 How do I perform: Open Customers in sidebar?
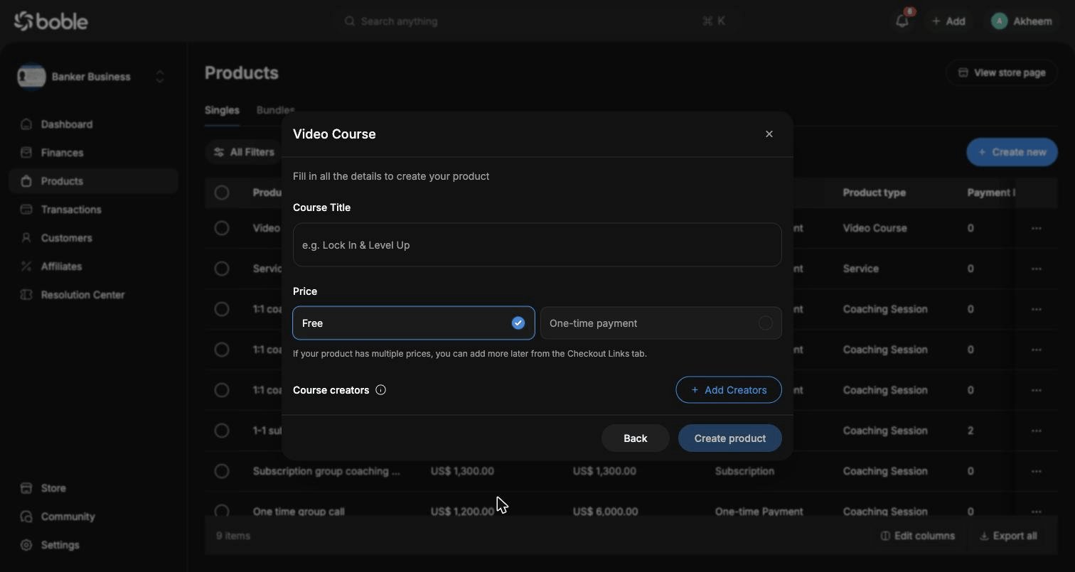(x=93, y=238)
